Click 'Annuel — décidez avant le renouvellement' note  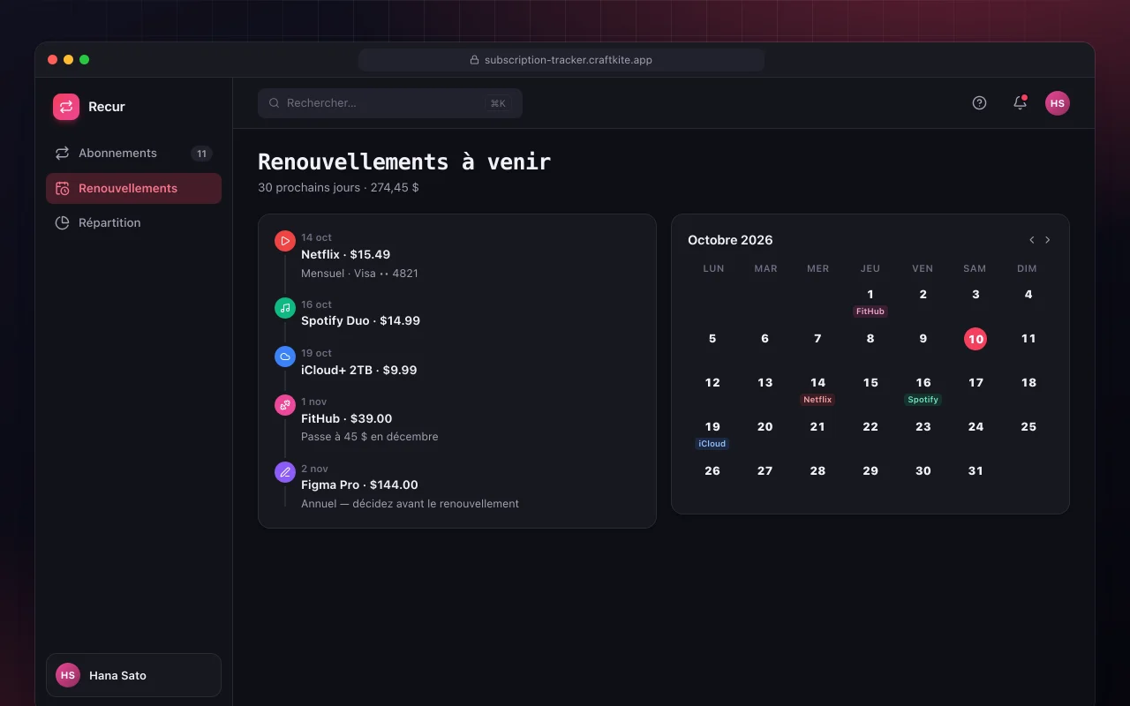410,504
